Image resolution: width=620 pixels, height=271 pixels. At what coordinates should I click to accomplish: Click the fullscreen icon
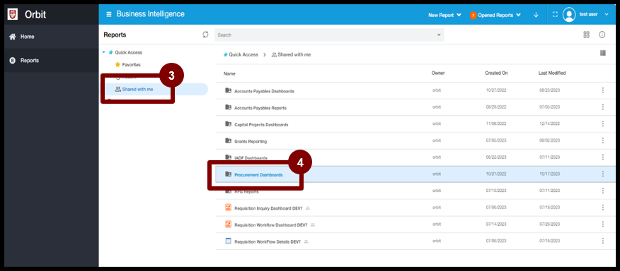[555, 15]
